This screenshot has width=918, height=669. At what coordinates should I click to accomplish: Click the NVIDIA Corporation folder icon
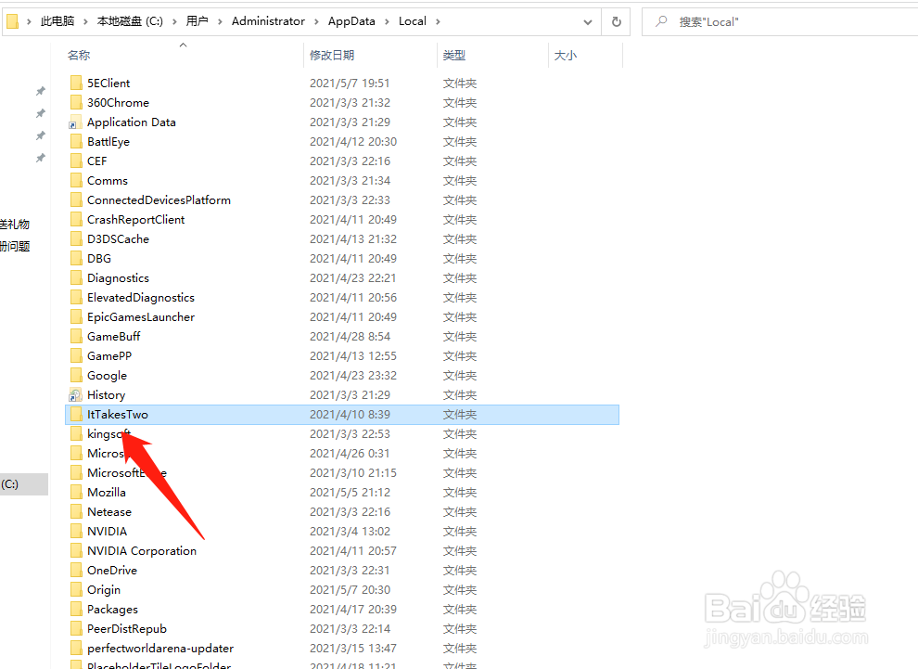pos(75,550)
